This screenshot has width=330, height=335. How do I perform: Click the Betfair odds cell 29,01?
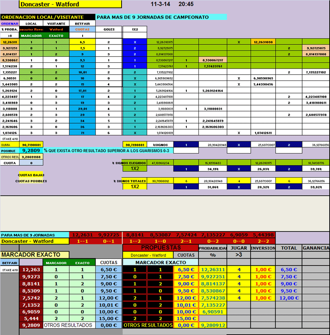point(82,109)
